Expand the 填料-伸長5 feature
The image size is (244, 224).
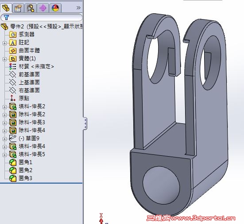pyautogui.click(x=4, y=155)
